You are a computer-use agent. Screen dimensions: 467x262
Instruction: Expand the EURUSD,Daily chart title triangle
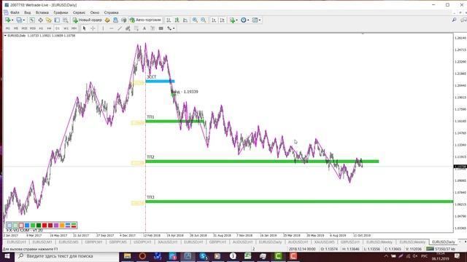[5, 36]
